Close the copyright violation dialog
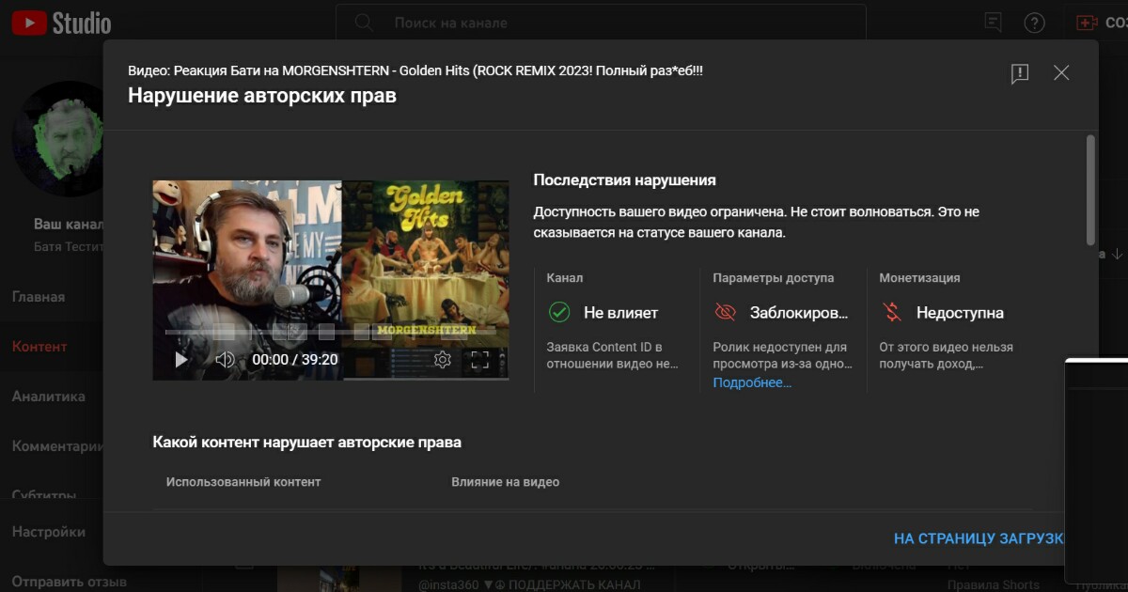1128x592 pixels. click(x=1061, y=72)
